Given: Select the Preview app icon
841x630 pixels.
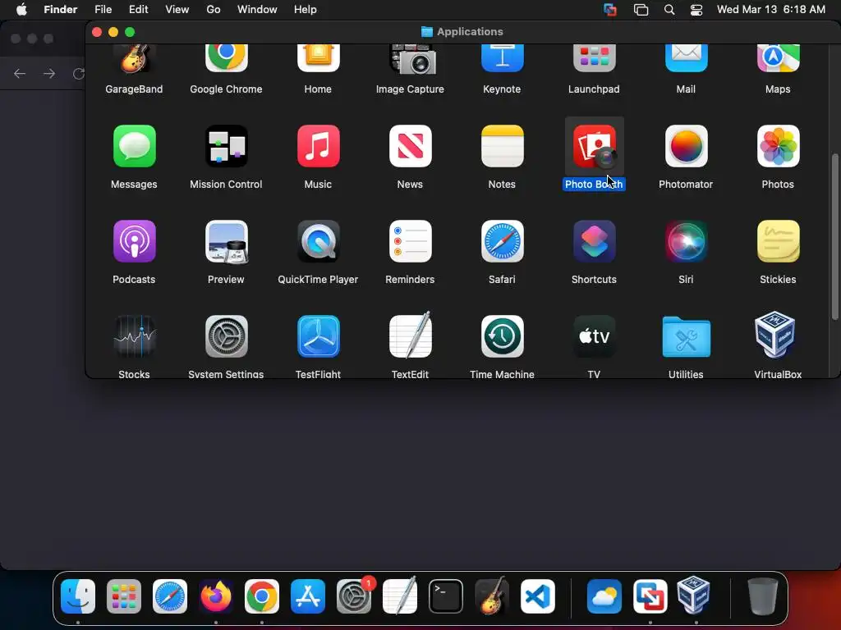Looking at the screenshot, I should click(x=227, y=242).
